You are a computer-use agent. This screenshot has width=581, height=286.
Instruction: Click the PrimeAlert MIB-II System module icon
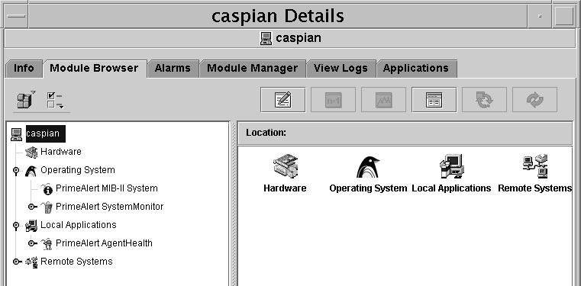pyautogui.click(x=47, y=188)
